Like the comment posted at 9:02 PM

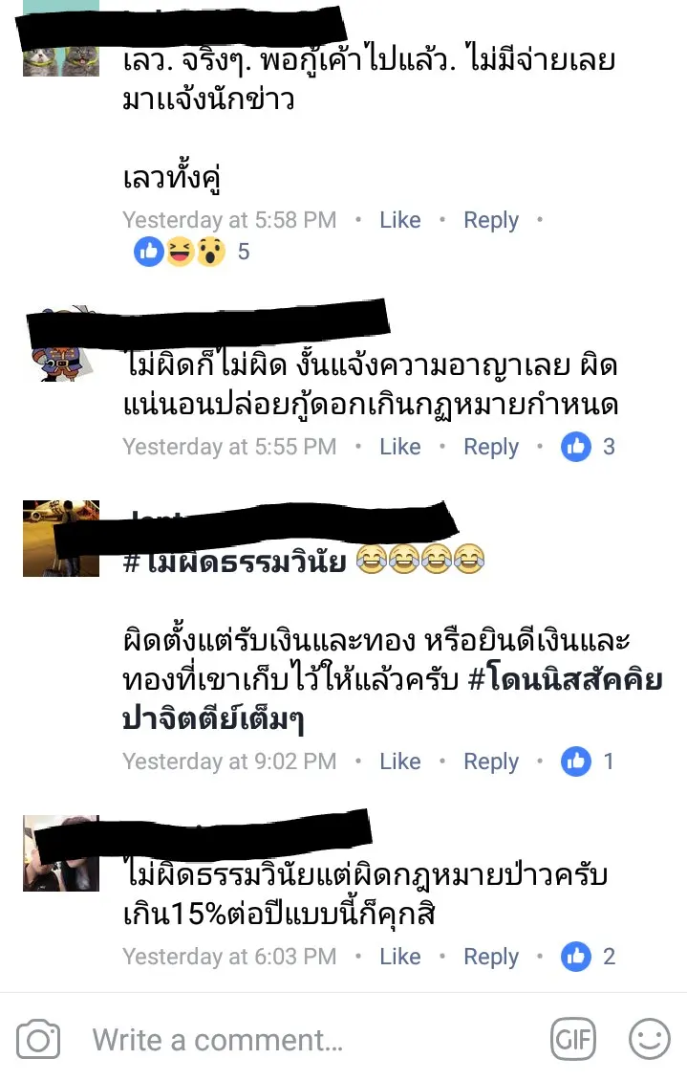pyautogui.click(x=400, y=761)
